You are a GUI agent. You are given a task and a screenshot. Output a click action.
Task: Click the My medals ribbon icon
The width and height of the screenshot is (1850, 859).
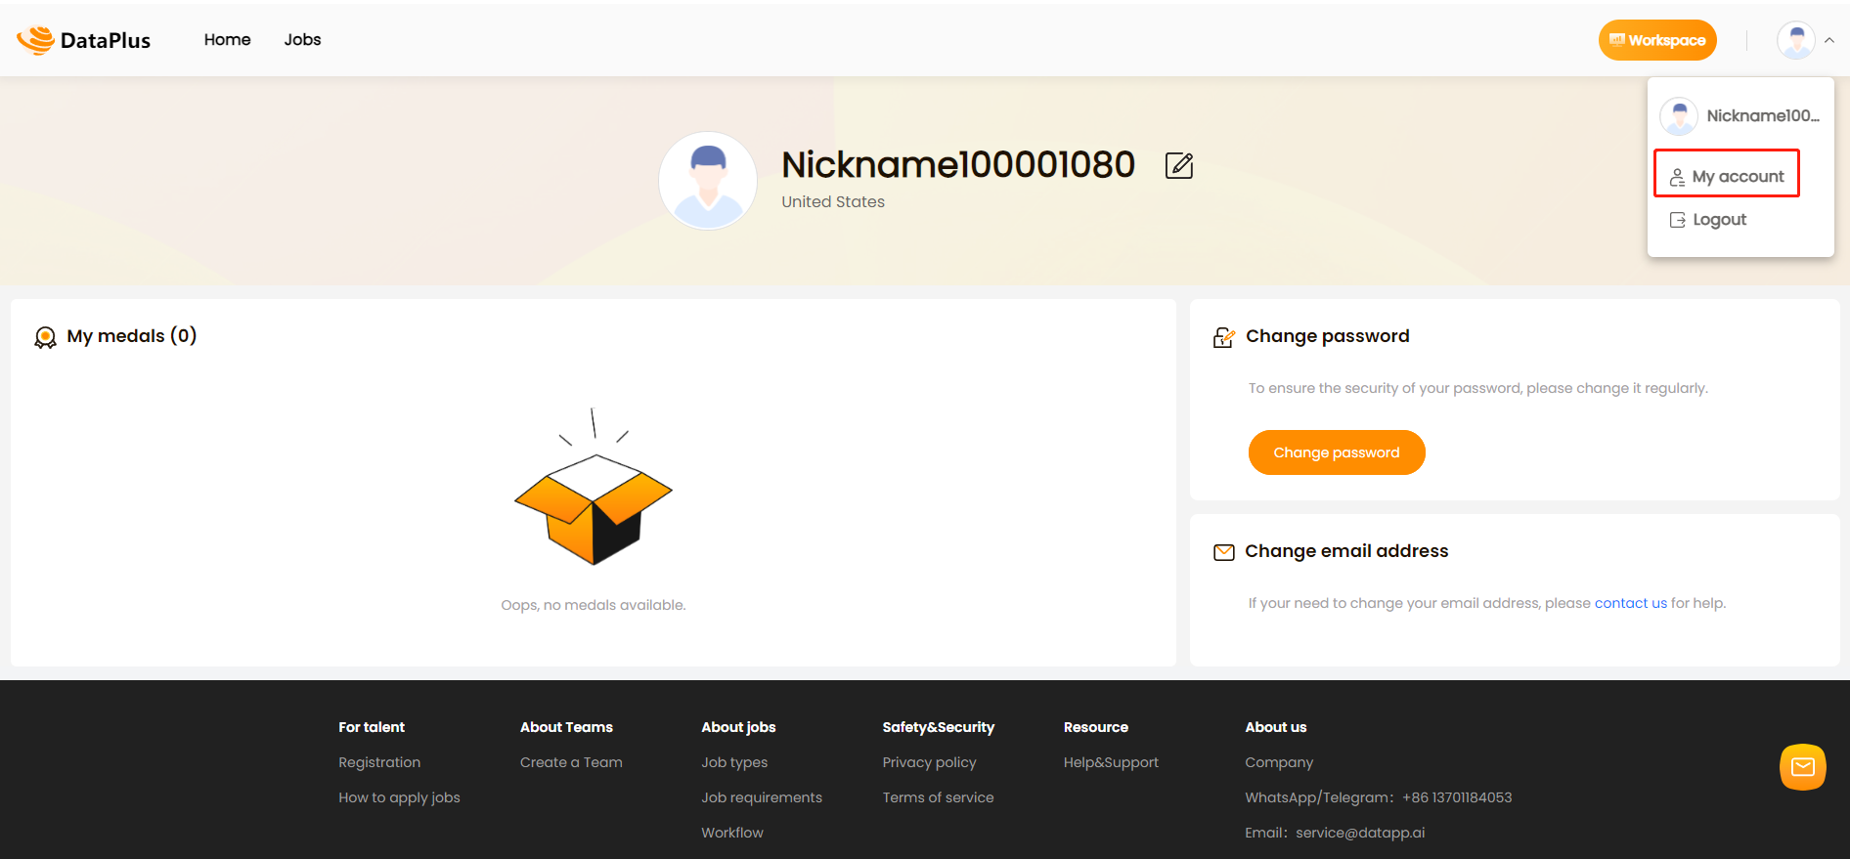pyautogui.click(x=45, y=337)
